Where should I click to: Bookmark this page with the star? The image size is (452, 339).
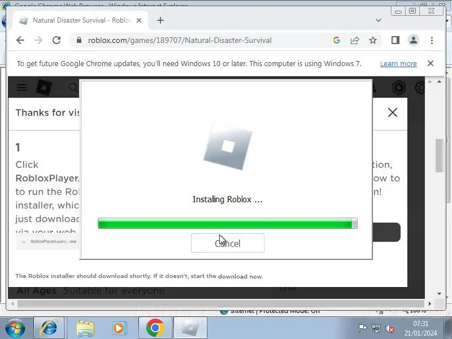[373, 40]
